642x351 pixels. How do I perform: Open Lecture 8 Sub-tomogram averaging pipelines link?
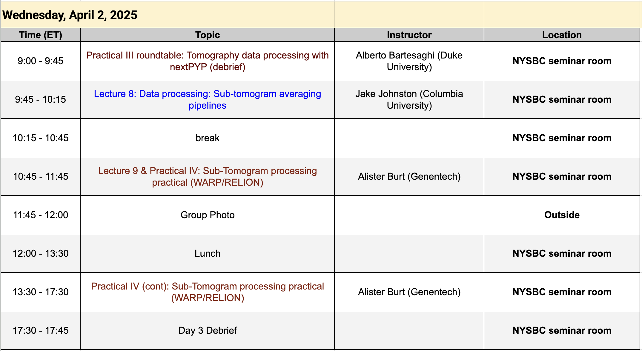(x=208, y=99)
